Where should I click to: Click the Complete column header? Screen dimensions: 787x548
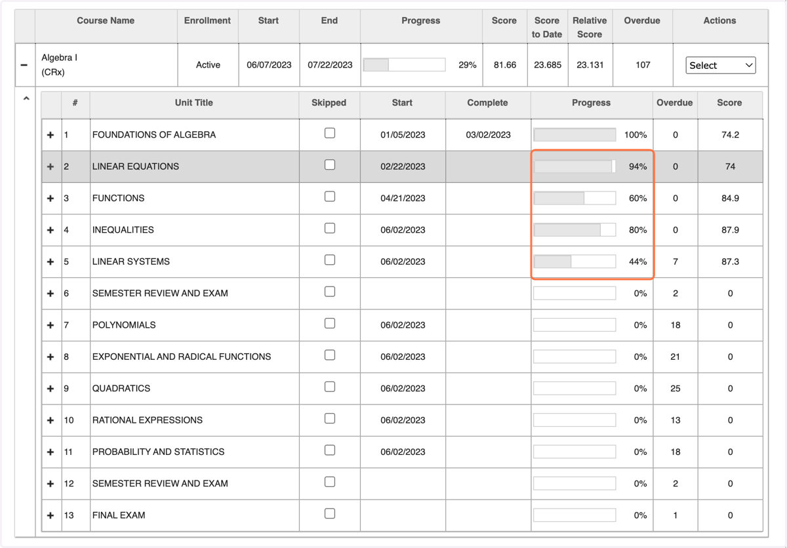487,103
